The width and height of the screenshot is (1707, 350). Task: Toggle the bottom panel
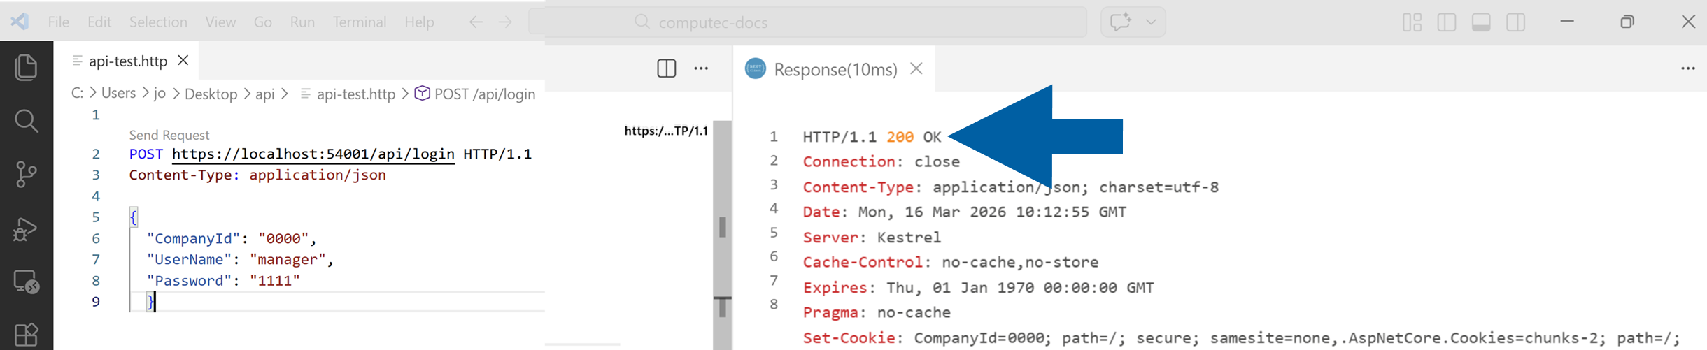point(1481,22)
